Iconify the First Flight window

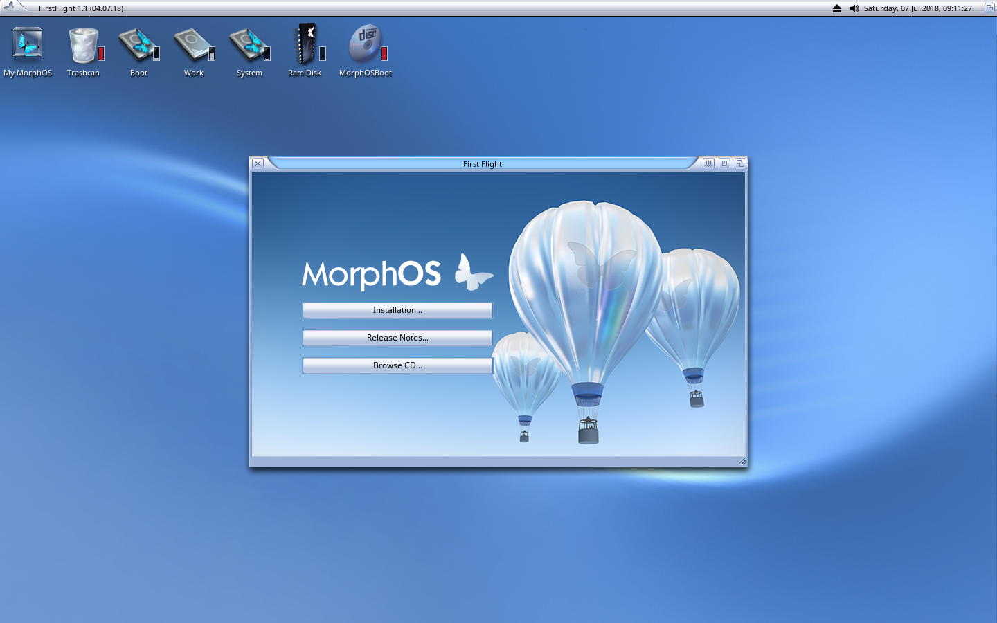pos(708,163)
